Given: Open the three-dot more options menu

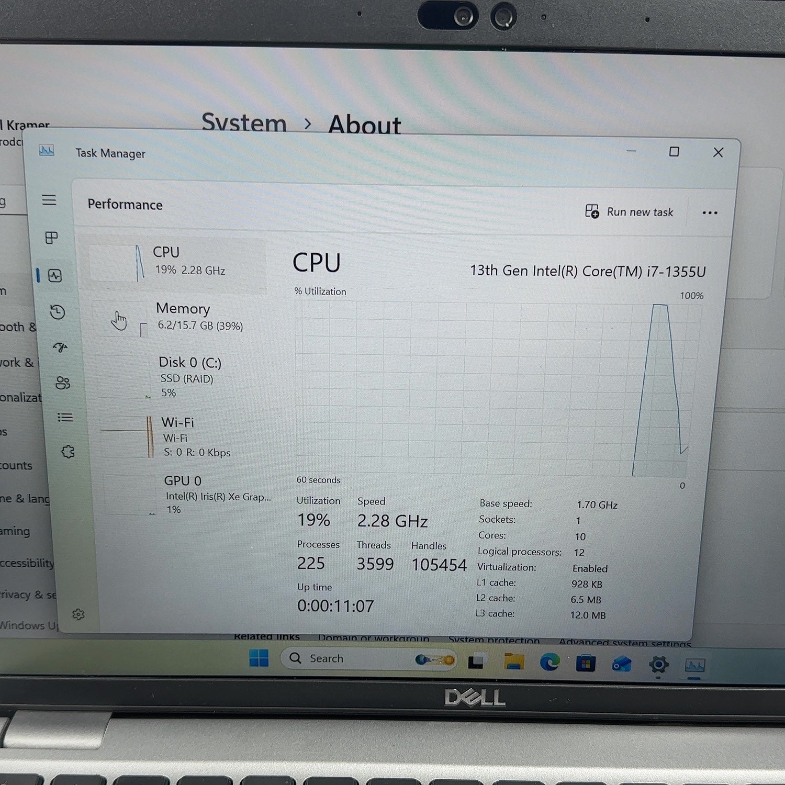Looking at the screenshot, I should point(710,212).
